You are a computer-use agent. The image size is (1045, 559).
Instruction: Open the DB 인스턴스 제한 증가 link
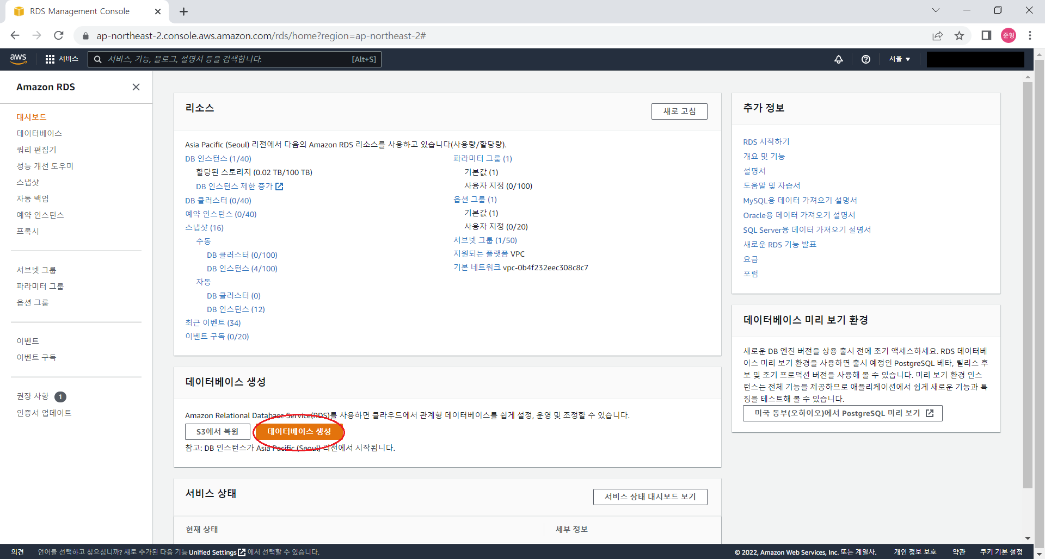click(239, 186)
